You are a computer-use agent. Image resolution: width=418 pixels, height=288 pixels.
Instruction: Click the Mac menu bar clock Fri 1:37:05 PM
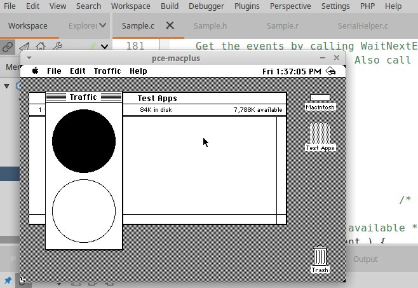(x=292, y=71)
